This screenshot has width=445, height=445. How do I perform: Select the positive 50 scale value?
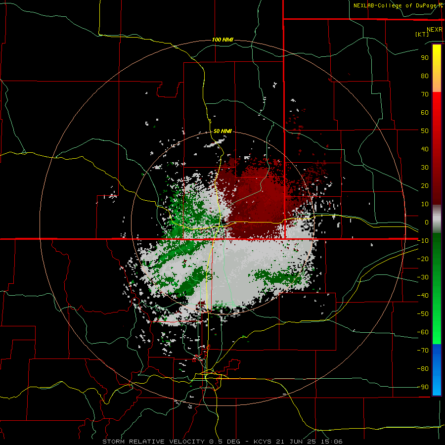tap(425, 131)
